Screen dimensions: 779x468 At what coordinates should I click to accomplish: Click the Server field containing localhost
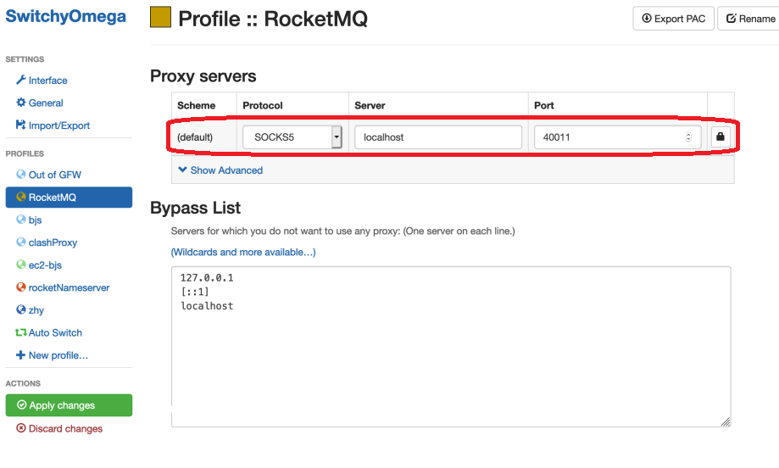pos(438,137)
